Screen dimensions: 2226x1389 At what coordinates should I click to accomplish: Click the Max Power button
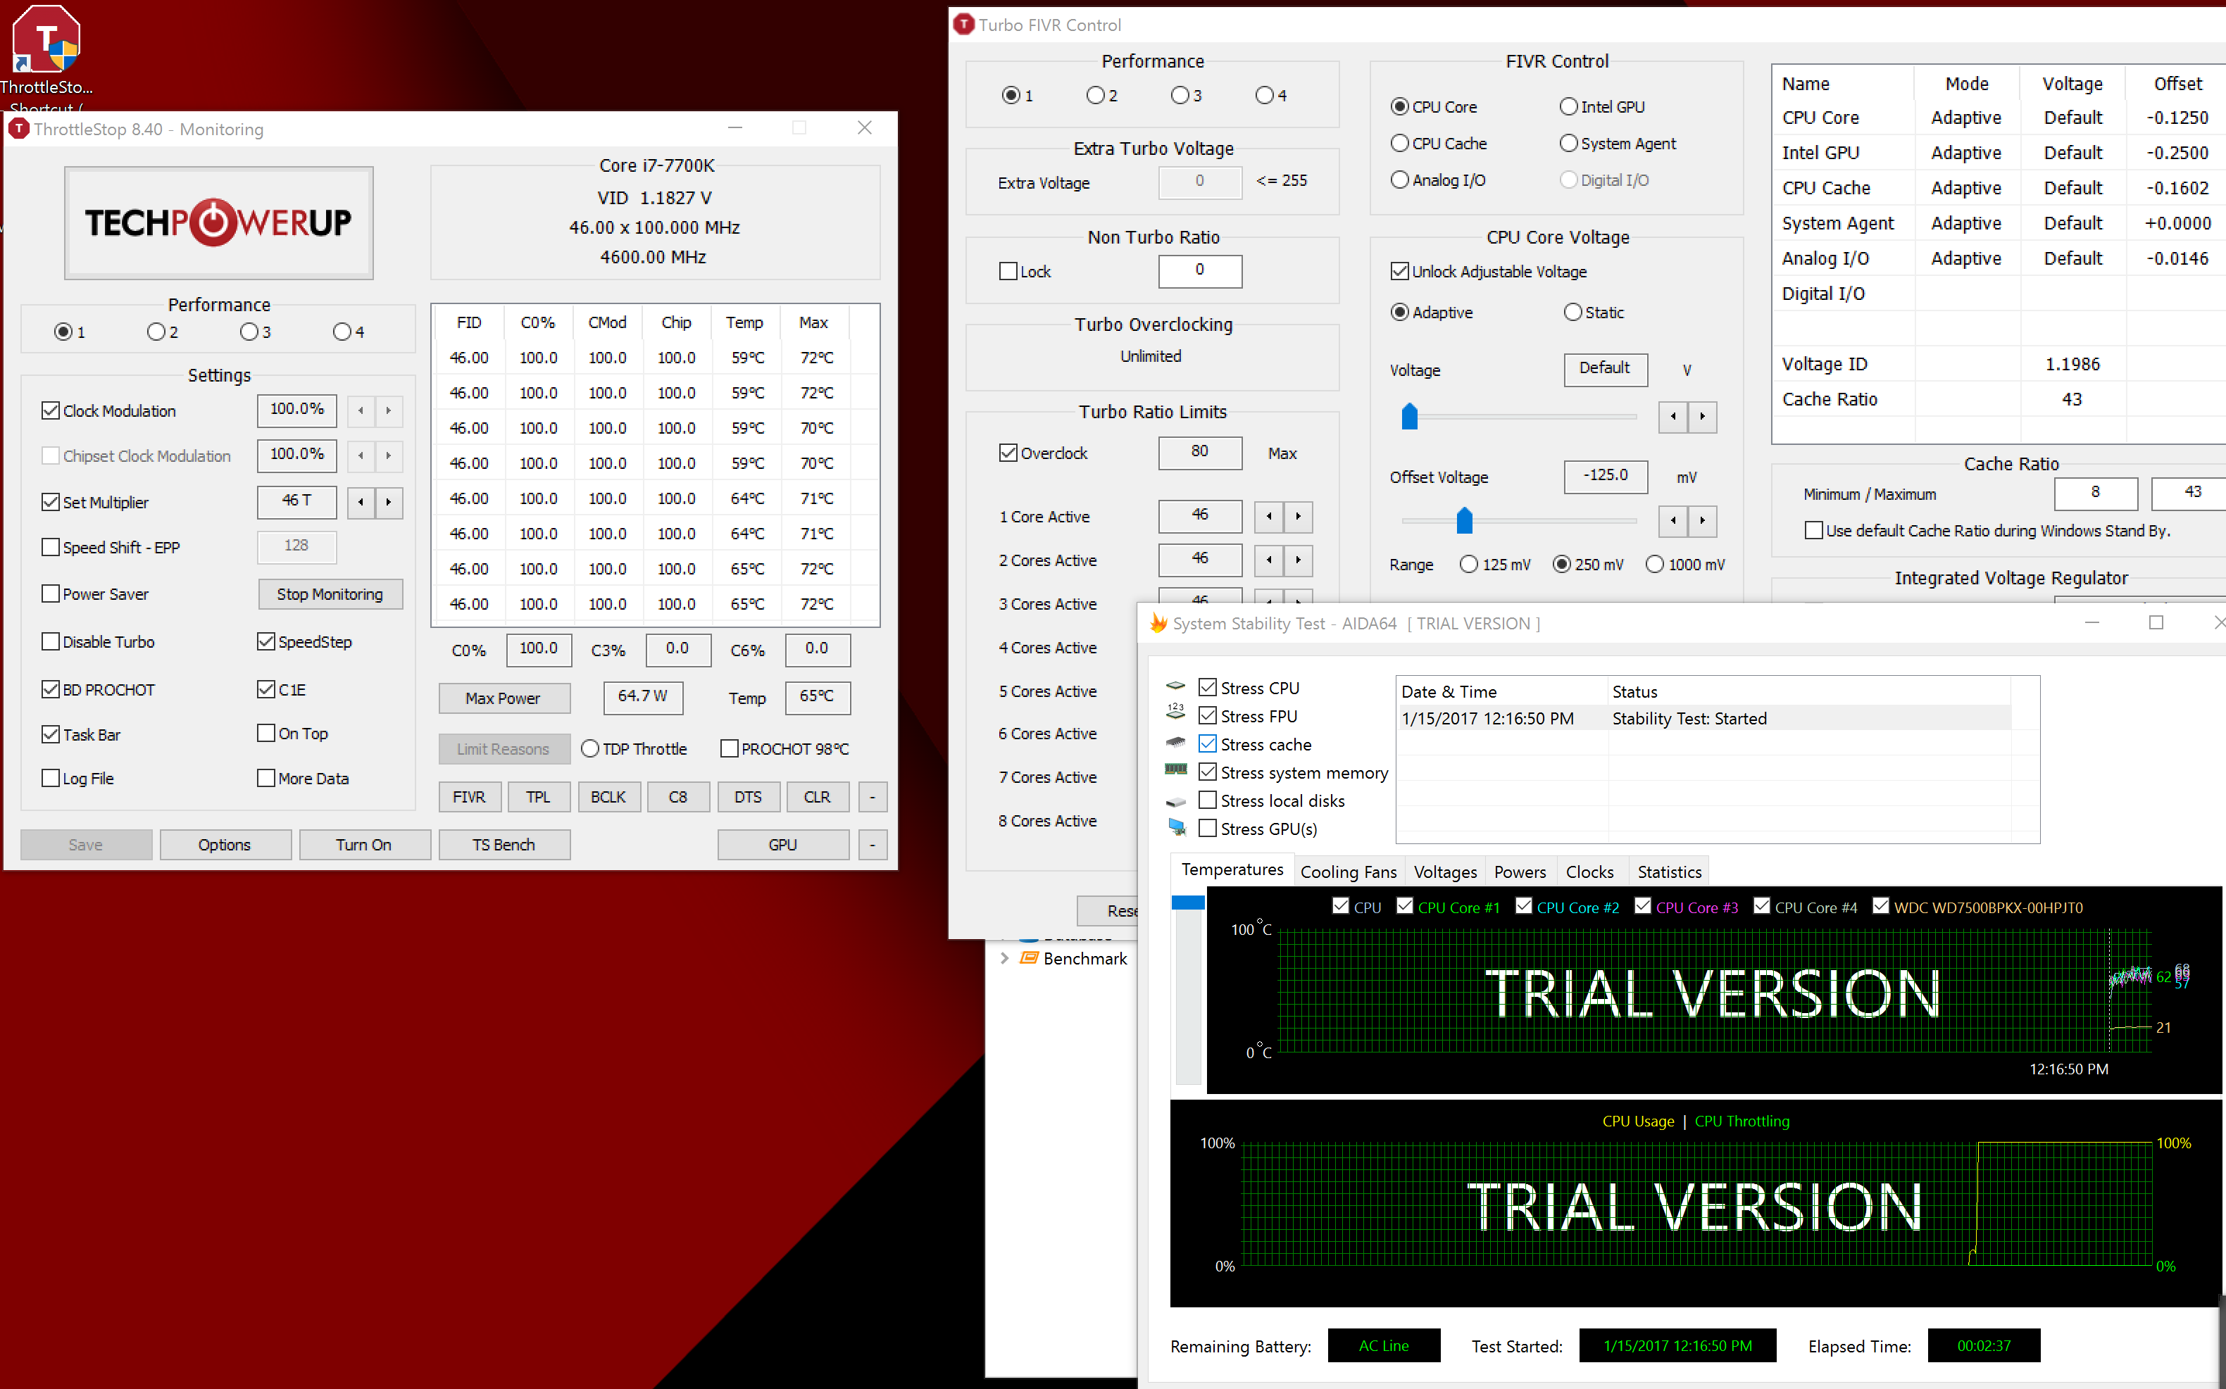tap(504, 698)
